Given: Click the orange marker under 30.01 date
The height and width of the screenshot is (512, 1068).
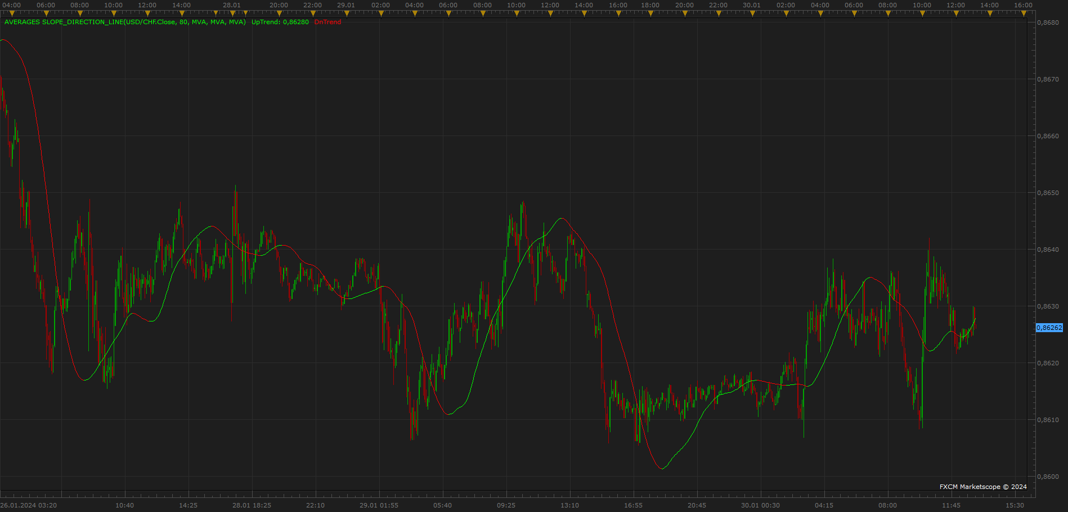Looking at the screenshot, I should tap(752, 13).
